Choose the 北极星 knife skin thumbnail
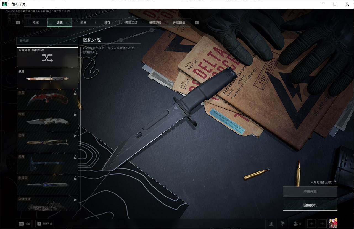354x229 pixels. point(47,185)
